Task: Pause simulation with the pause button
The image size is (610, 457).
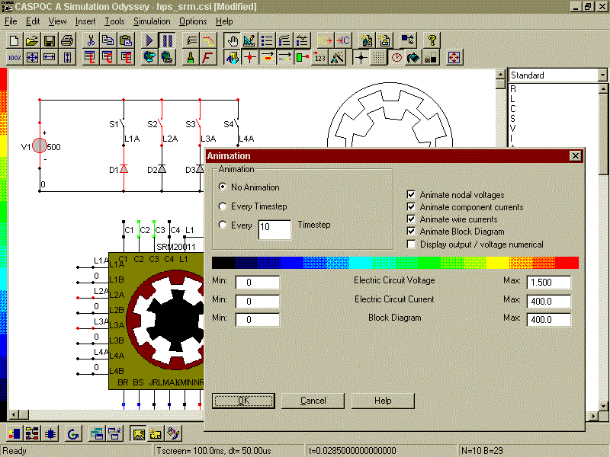Action: [167, 40]
